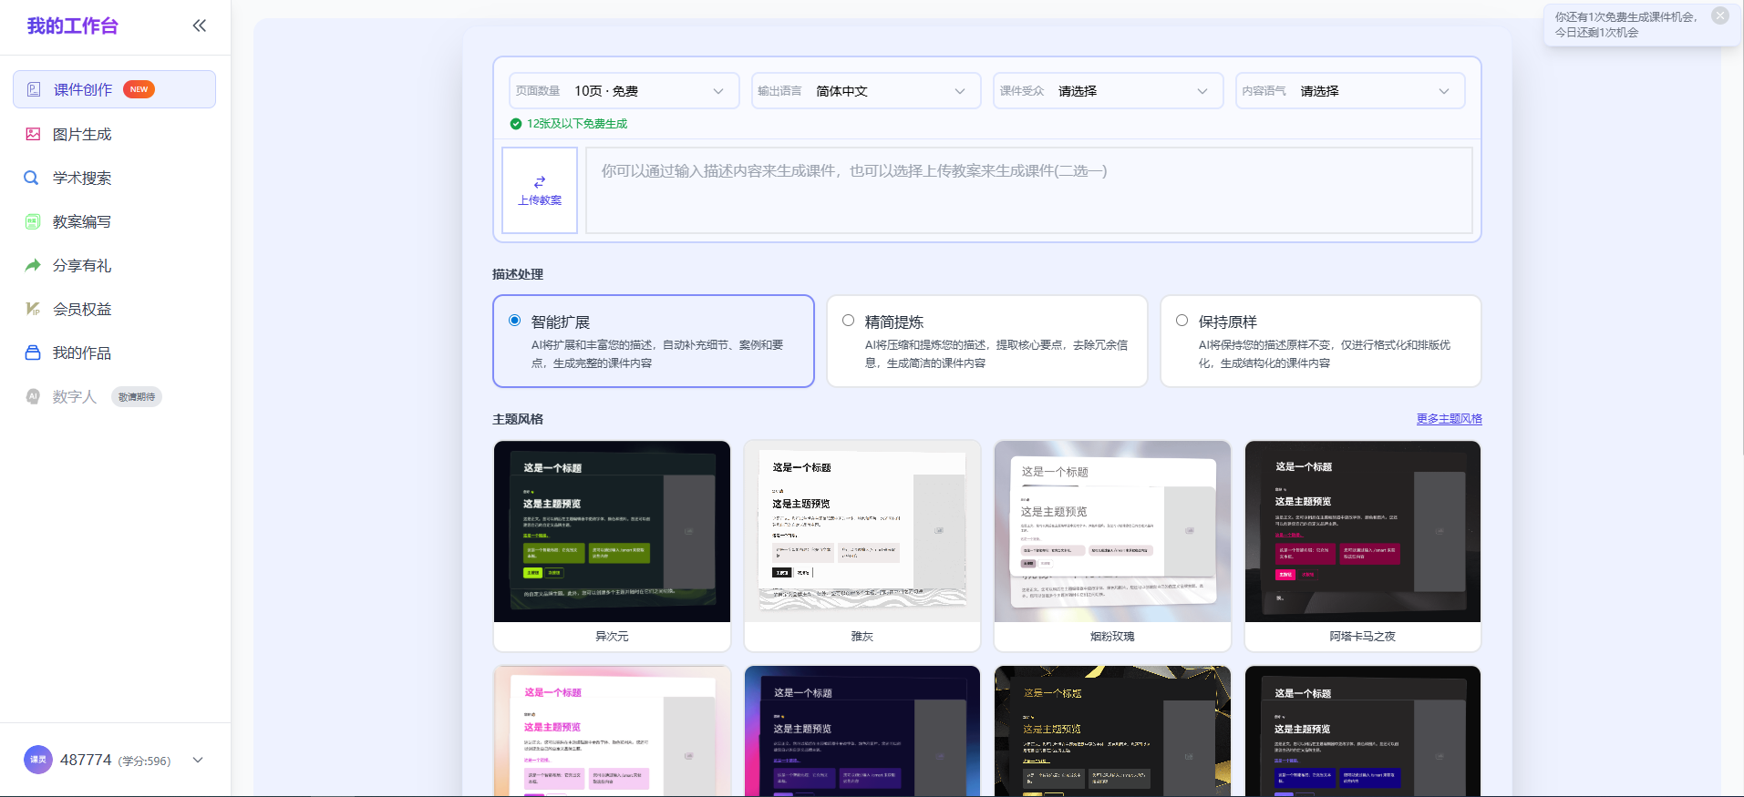The height and width of the screenshot is (797, 1744).
Task: Click the 学术搜索 magnifier icon
Action: (31, 178)
